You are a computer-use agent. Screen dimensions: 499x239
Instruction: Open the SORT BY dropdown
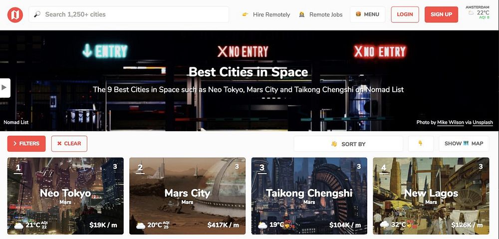(x=348, y=144)
